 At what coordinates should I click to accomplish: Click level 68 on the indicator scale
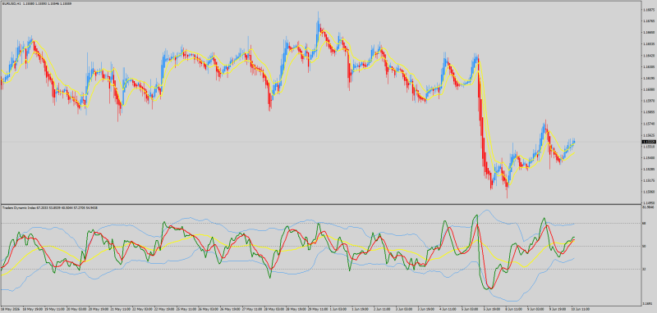click(644, 224)
